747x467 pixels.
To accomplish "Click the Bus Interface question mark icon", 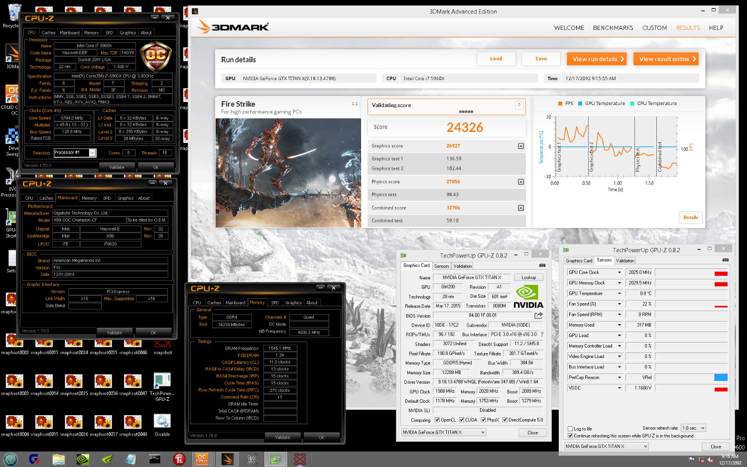I will [x=542, y=334].
